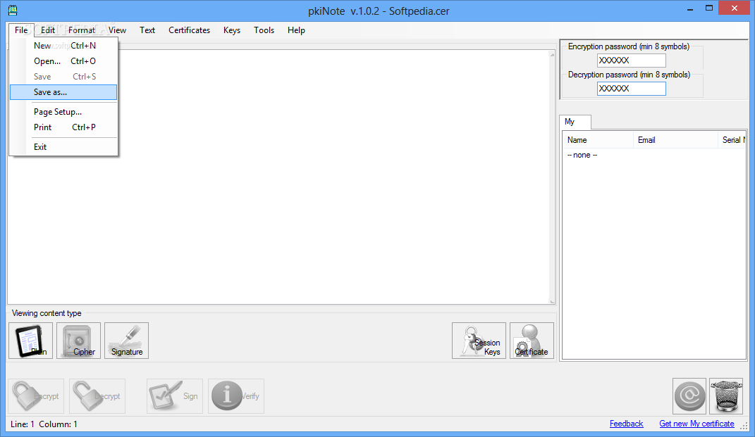Open the Keys menu
The width and height of the screenshot is (755, 437).
(232, 30)
